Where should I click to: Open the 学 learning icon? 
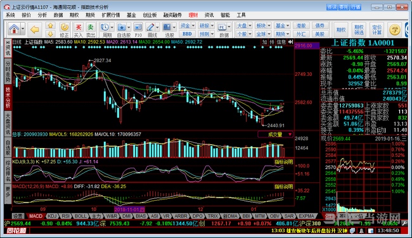395,30
